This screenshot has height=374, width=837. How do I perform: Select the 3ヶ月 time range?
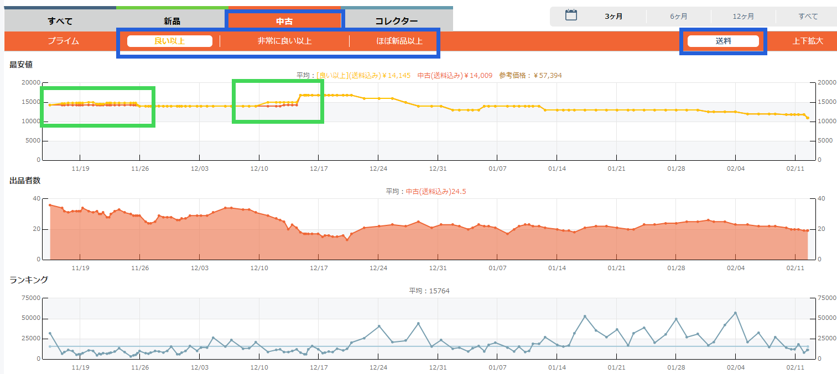614,17
